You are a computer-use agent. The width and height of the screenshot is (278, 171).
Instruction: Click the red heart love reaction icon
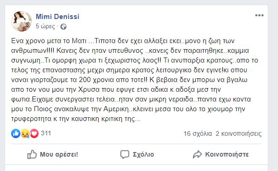(x=34, y=133)
